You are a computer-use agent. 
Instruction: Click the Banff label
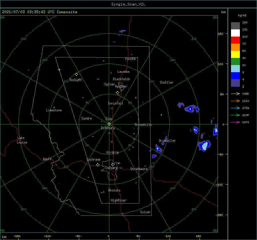coord(47,159)
